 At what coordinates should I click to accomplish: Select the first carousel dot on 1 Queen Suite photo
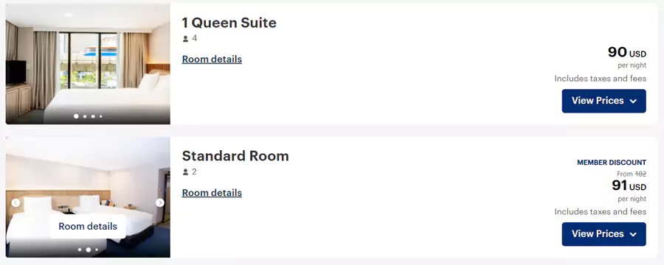(76, 116)
